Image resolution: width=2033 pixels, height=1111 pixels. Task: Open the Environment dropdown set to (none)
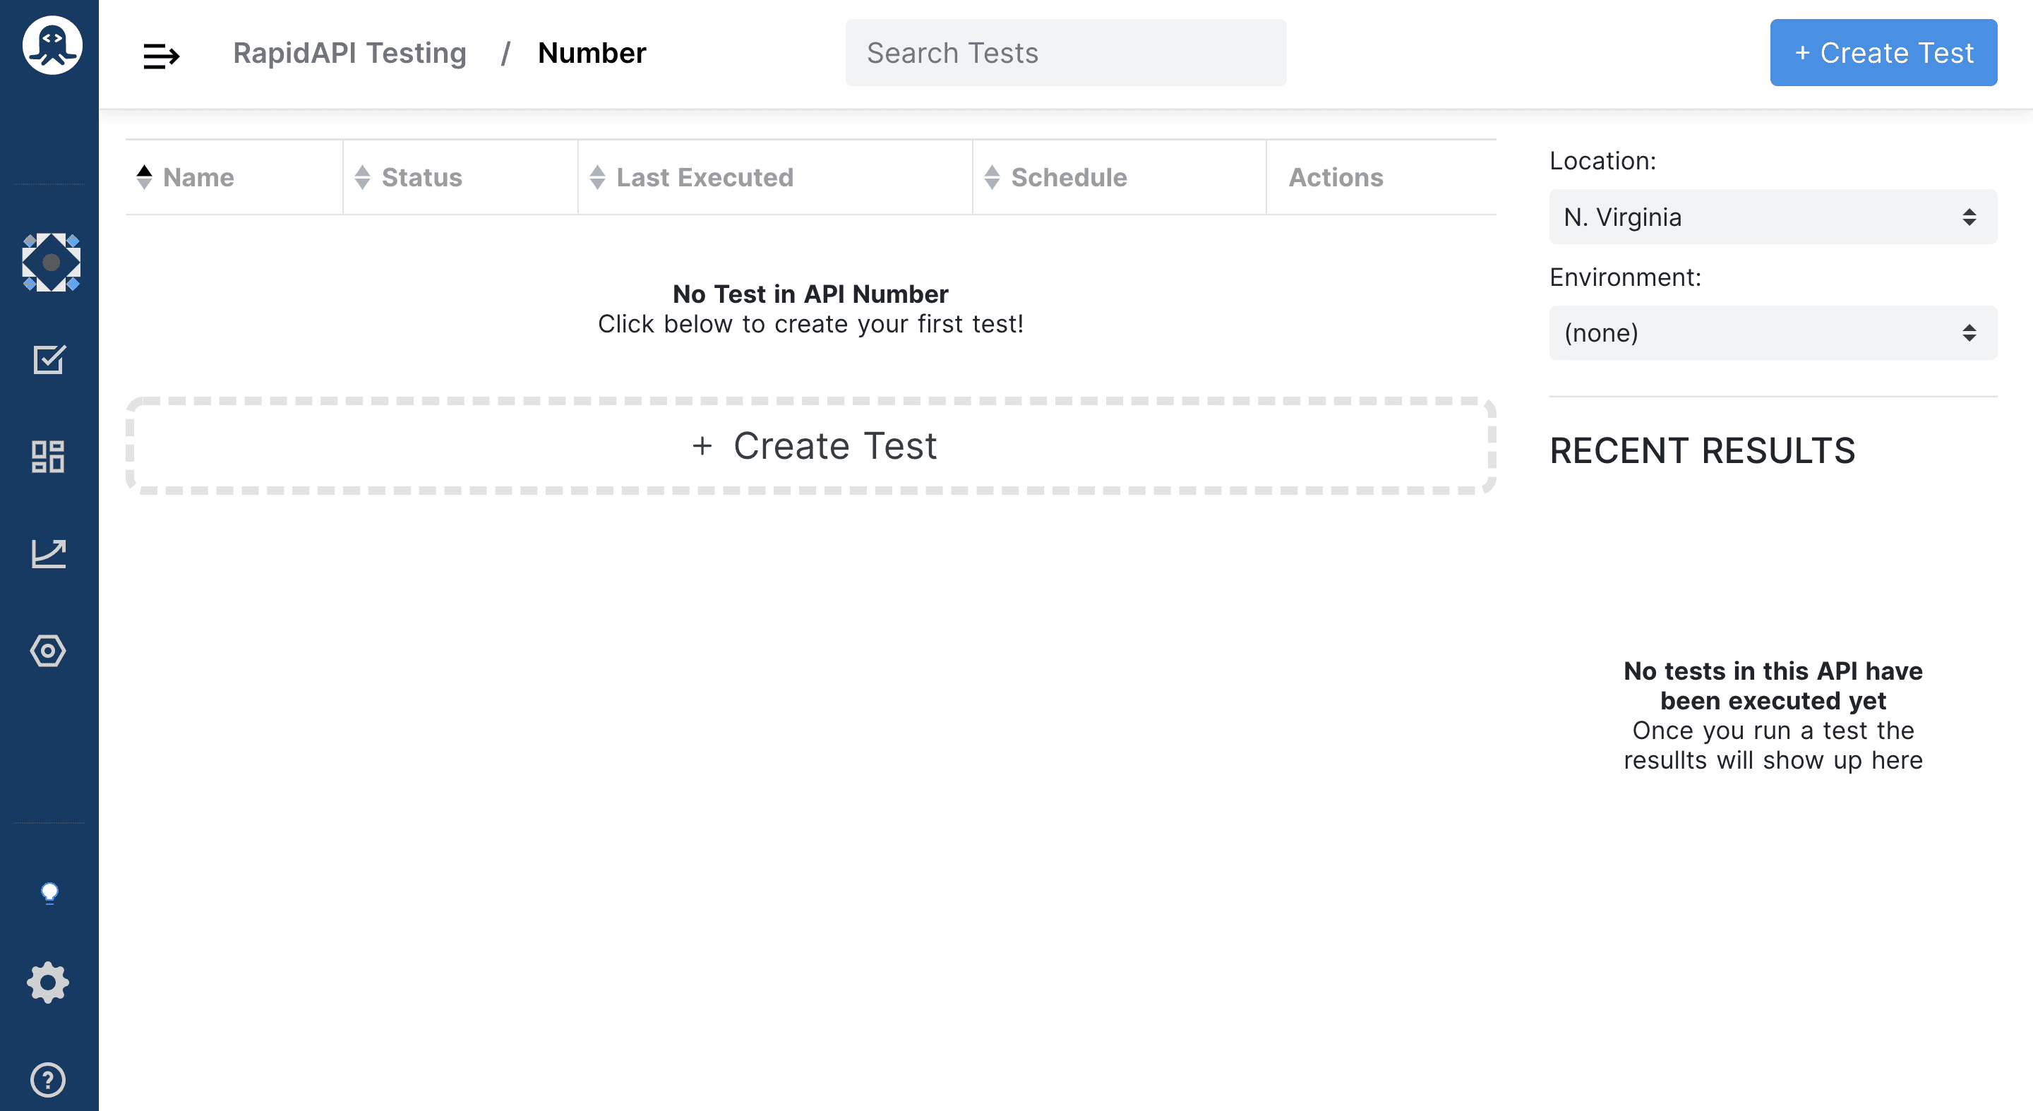point(1773,333)
